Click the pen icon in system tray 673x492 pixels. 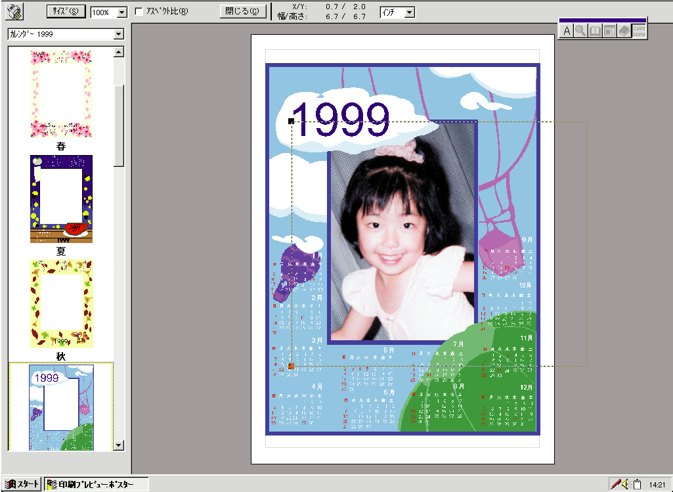pyautogui.click(x=615, y=484)
